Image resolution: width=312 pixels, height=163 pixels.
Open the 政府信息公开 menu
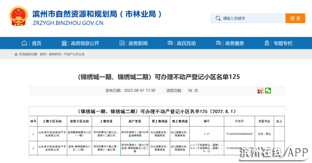pyautogui.click(x=85, y=43)
